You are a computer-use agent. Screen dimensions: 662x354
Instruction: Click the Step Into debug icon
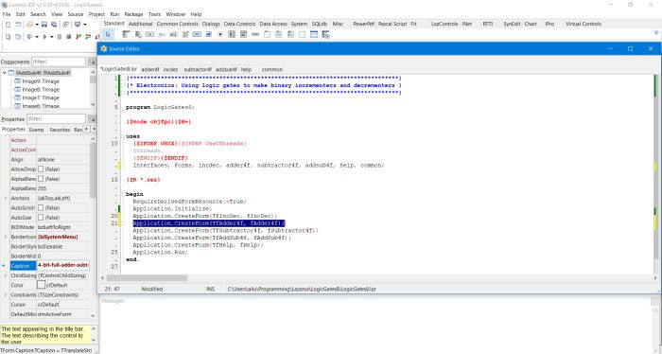78,37
